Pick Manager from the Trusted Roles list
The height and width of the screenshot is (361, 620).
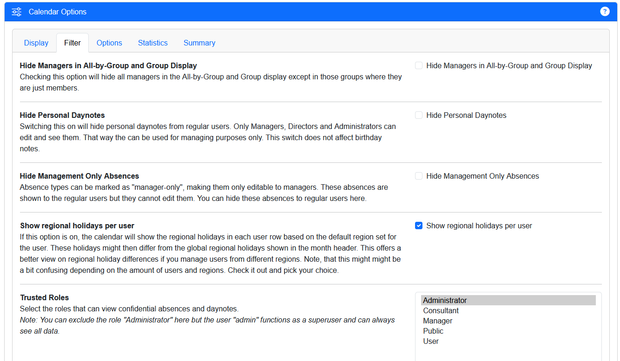[x=437, y=321]
